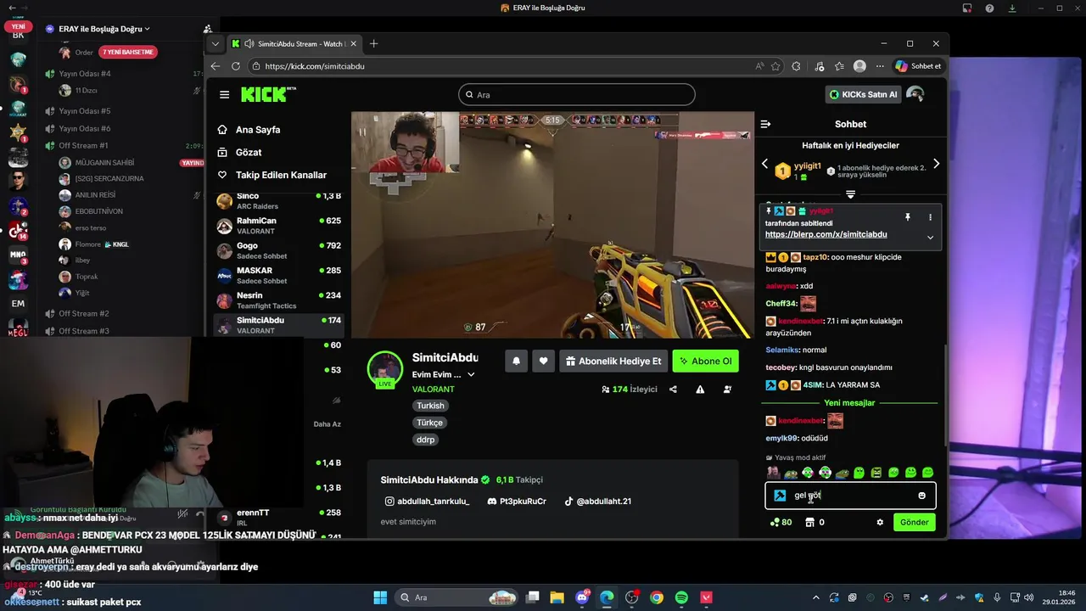Click the stream video player
Image resolution: width=1086 pixels, height=611 pixels.
(552, 225)
